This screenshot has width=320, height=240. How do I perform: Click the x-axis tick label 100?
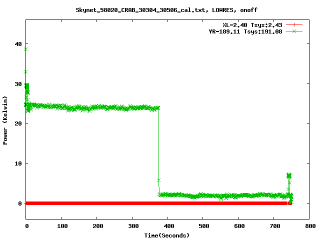(x=62, y=226)
